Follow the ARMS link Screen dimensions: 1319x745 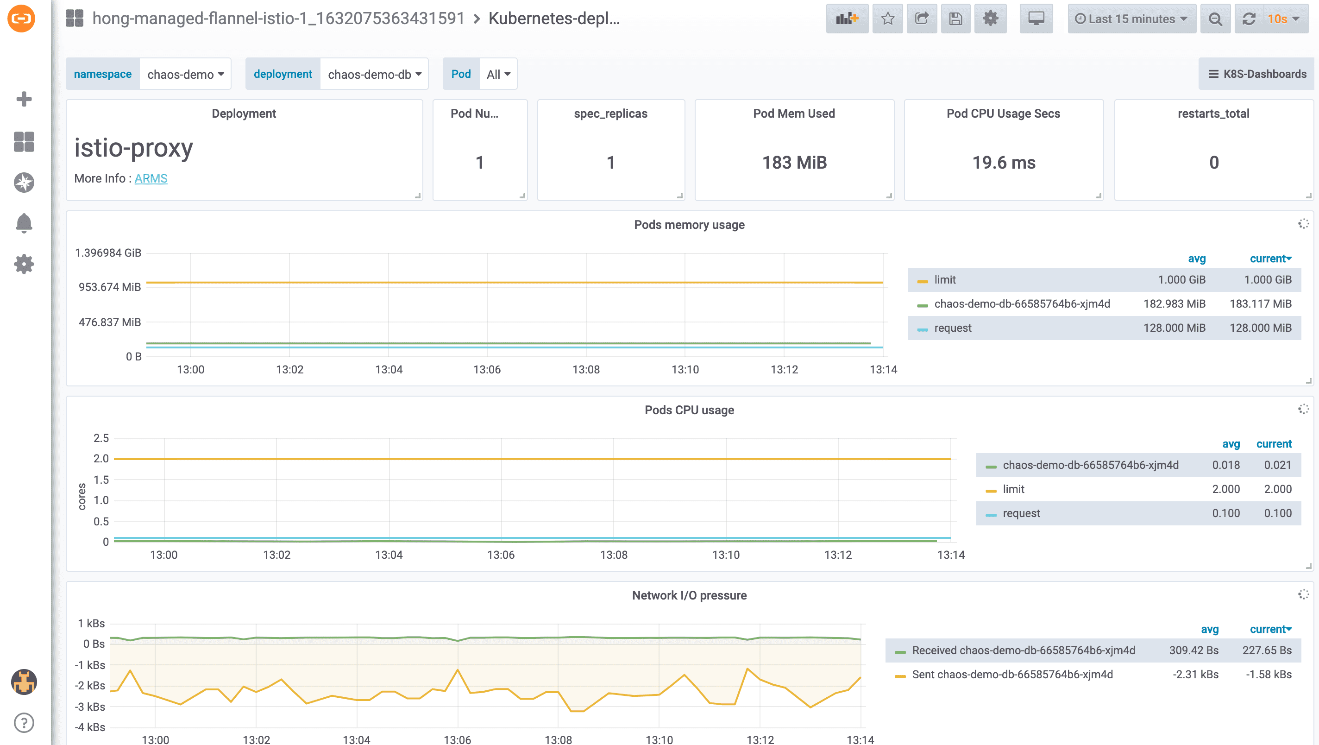click(151, 178)
